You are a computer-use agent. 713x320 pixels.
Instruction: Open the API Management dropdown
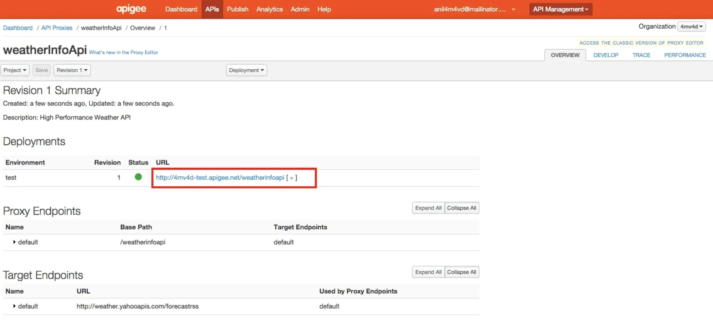tap(560, 9)
